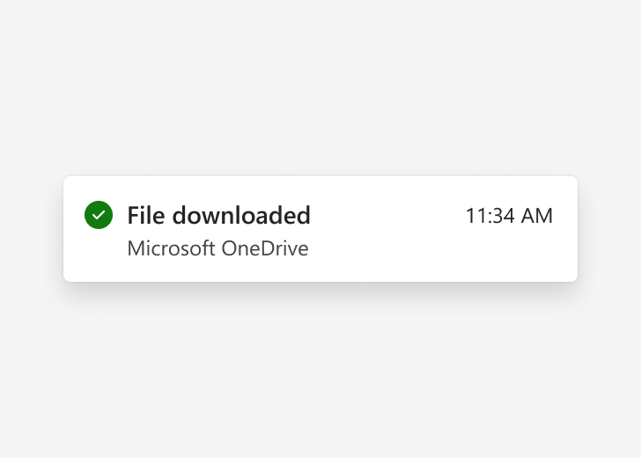
Task: Click blank toast area under the 11:34 AM time
Action: (509, 252)
